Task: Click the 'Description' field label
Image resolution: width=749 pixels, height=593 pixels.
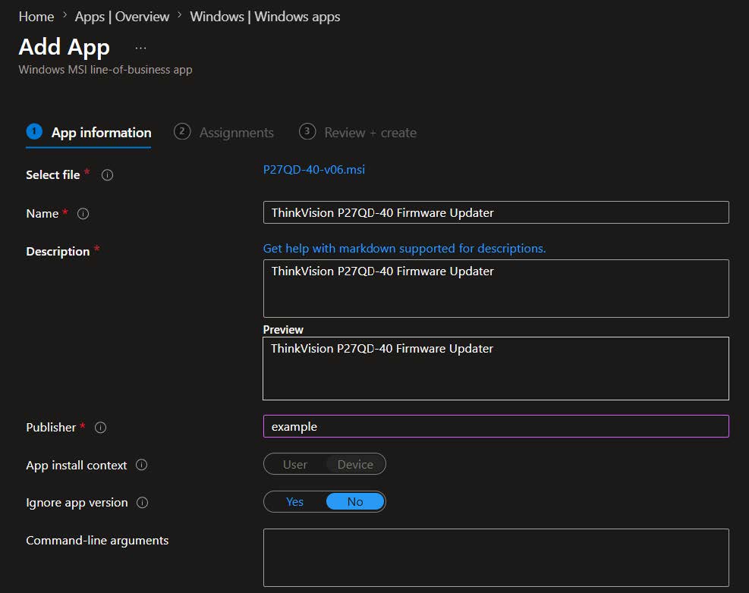Action: coord(58,252)
